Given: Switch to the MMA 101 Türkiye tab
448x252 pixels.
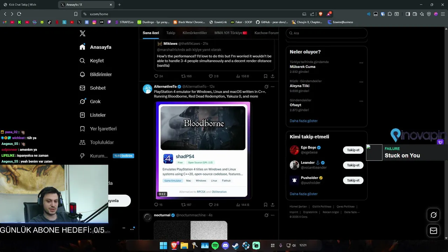Looking at the screenshot, I should (231, 33).
